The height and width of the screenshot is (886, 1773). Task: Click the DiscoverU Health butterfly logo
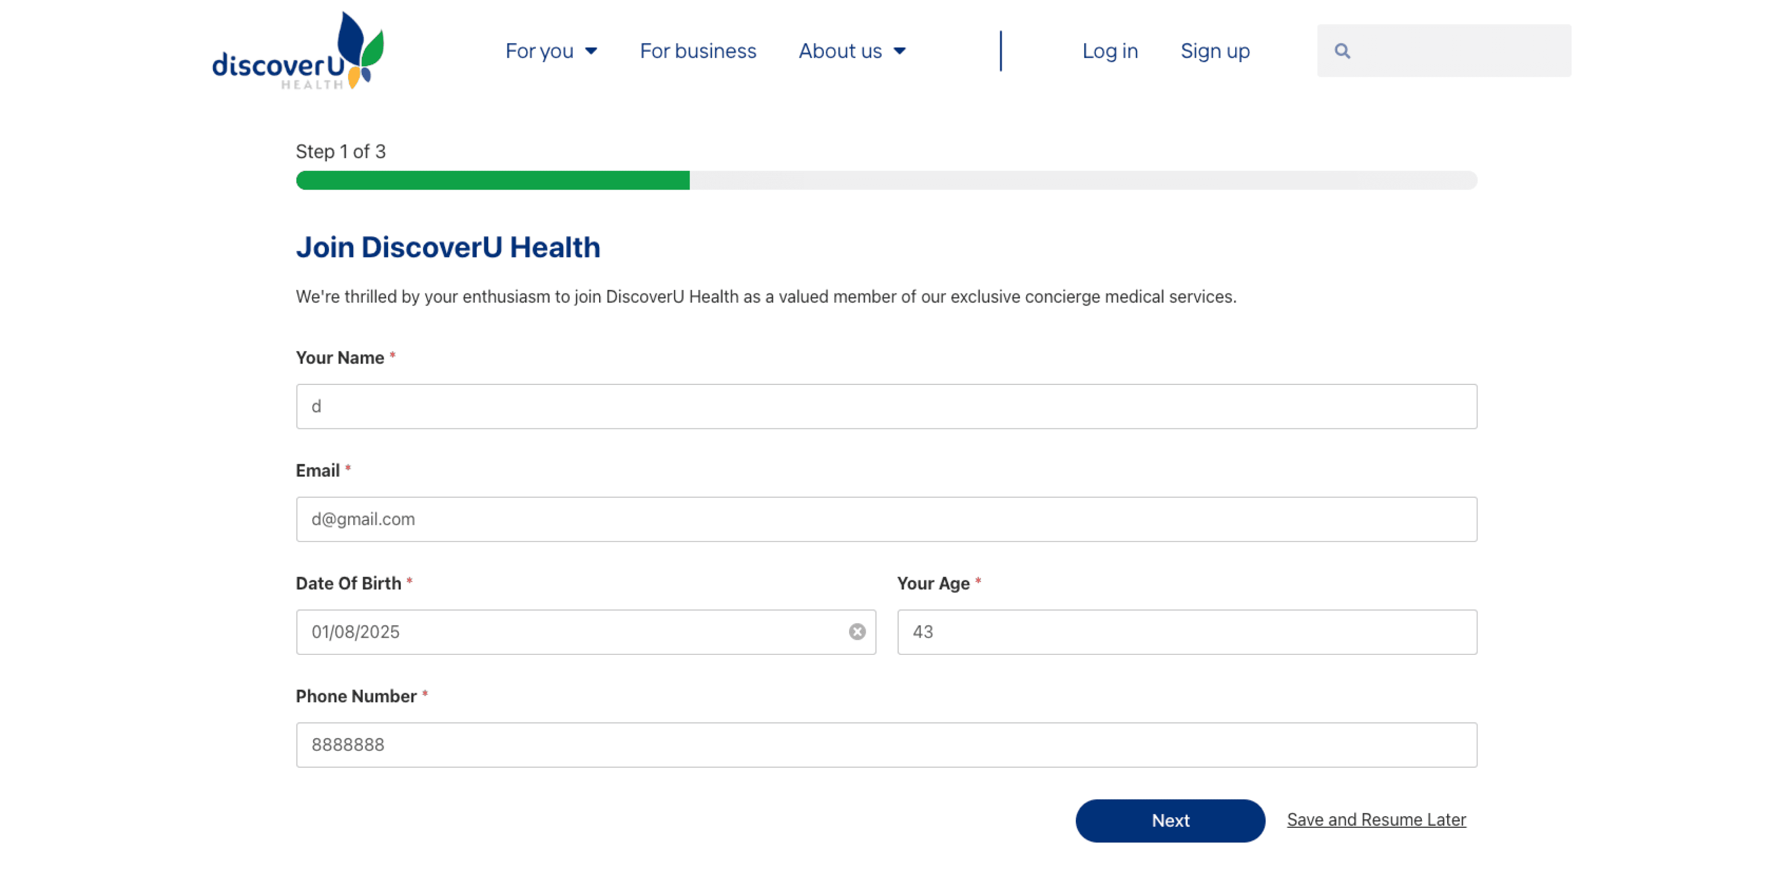(298, 52)
